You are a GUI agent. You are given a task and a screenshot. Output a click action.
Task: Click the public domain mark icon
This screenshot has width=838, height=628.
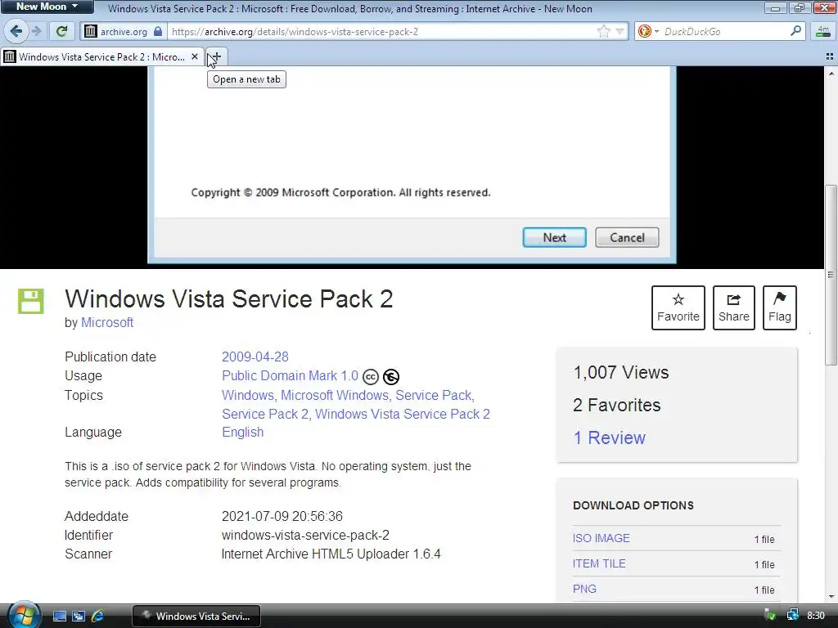tap(391, 377)
